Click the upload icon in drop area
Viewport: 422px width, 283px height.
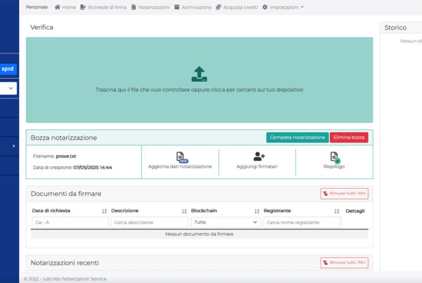199,74
